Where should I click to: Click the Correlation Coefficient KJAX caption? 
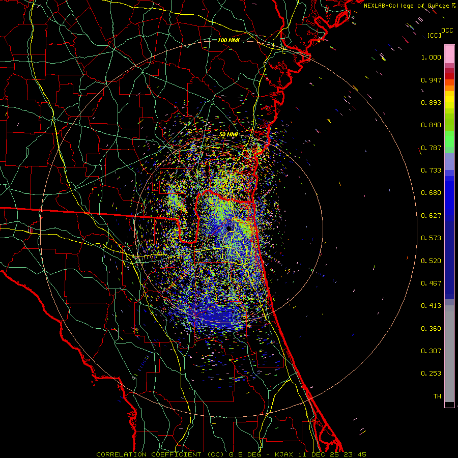(x=232, y=454)
